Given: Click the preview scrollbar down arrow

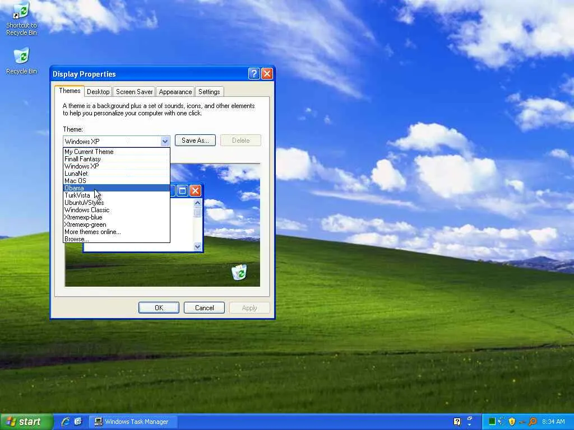Looking at the screenshot, I should click(x=198, y=247).
